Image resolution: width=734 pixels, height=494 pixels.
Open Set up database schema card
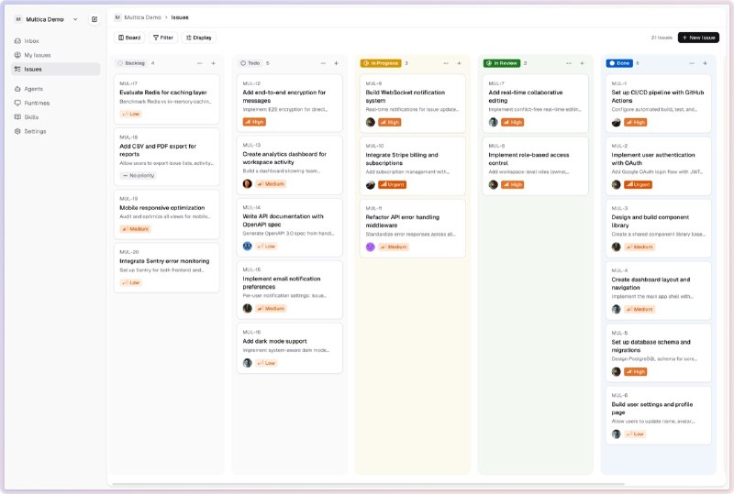(659, 353)
